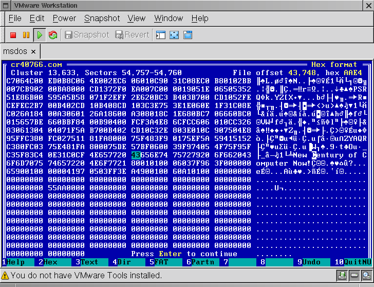The height and width of the screenshot is (287, 374).
Task: Click the 'Sectors 54,757-54,760' text
Action: coord(134,73)
